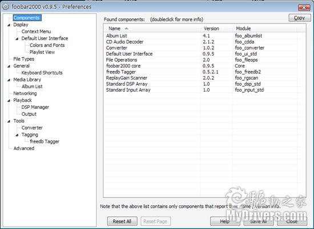Screen dimensions: 314x229
Task: Select the ReplayGain Scanner component row
Action: (x=204, y=78)
